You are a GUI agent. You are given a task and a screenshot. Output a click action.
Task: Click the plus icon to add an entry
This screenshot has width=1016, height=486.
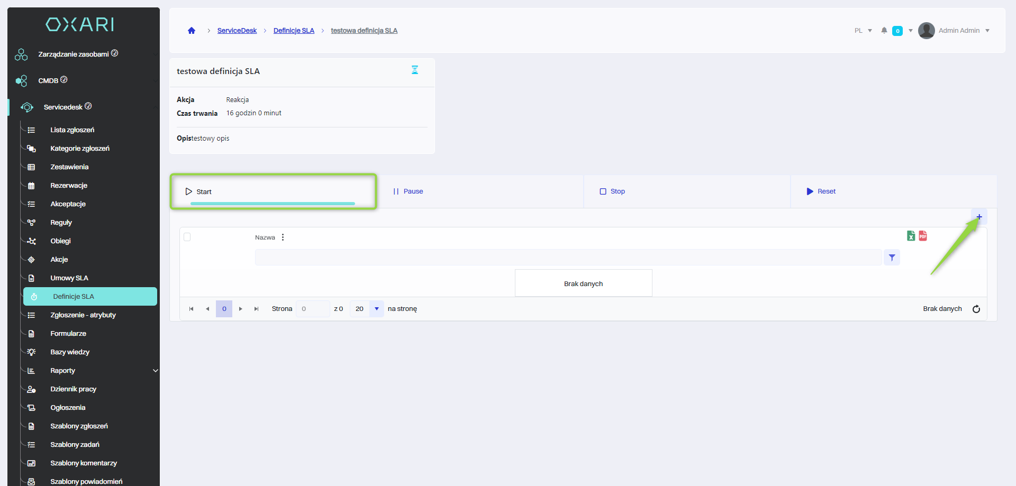pyautogui.click(x=979, y=217)
